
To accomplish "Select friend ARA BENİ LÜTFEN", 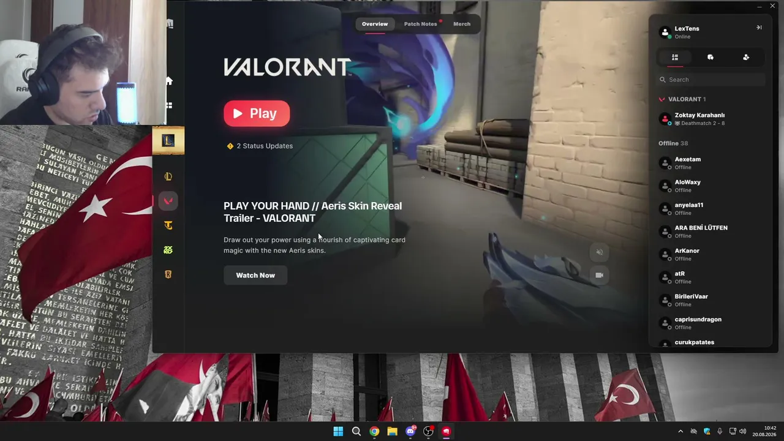I will tap(710, 232).
